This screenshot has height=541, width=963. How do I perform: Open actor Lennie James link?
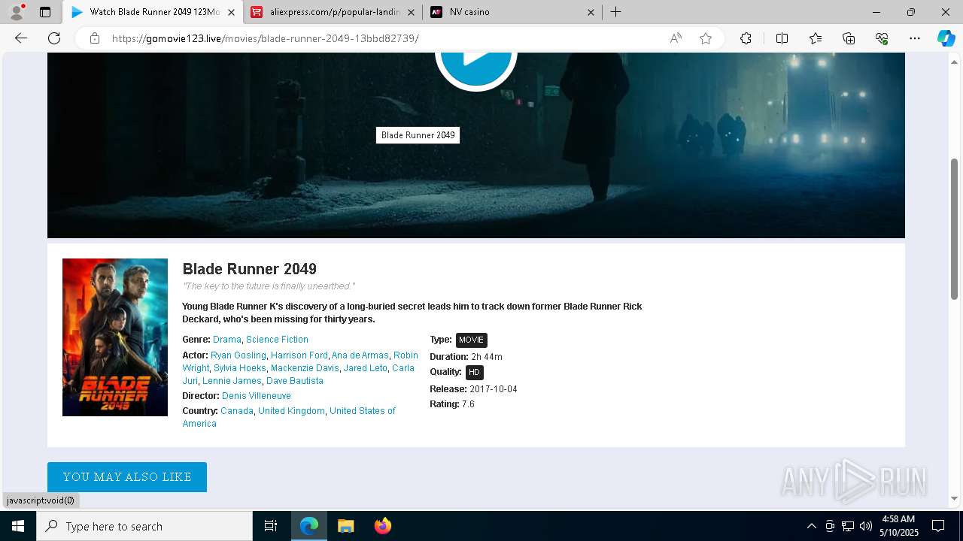[232, 381]
